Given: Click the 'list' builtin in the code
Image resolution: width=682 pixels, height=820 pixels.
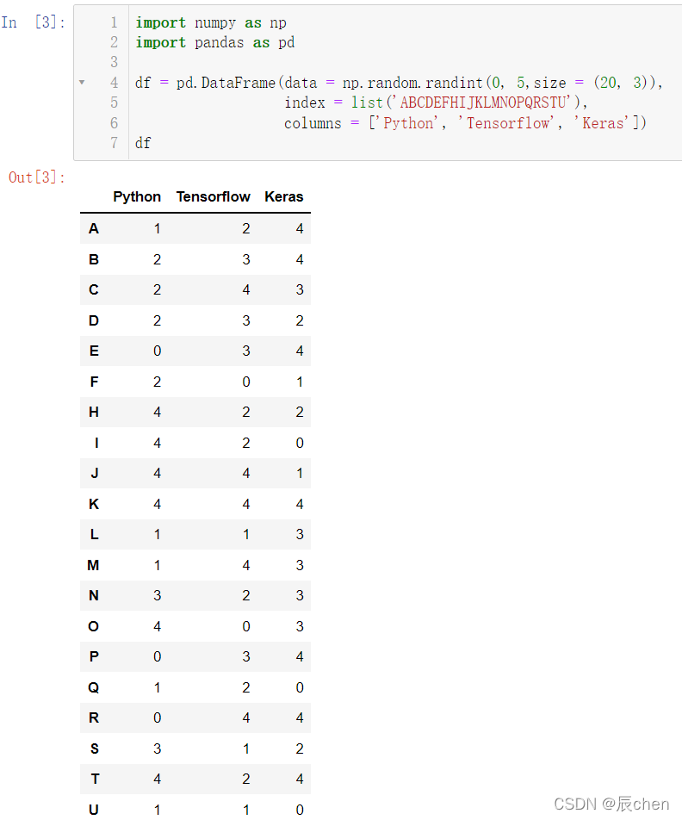Looking at the screenshot, I should (x=367, y=102).
